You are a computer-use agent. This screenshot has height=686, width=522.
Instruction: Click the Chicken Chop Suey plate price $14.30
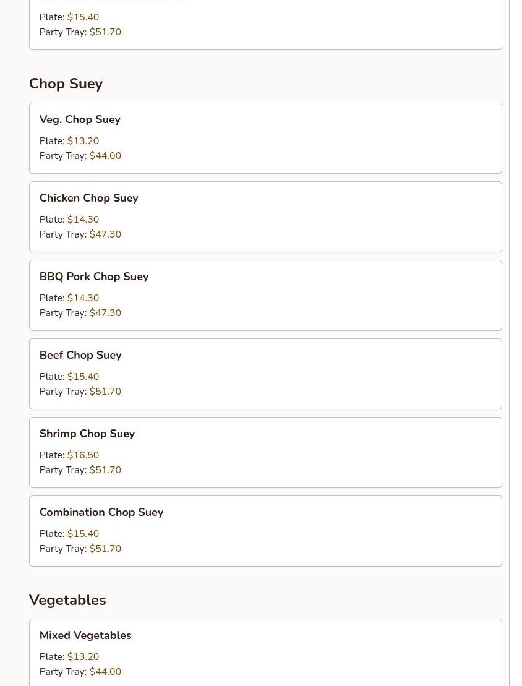point(83,219)
